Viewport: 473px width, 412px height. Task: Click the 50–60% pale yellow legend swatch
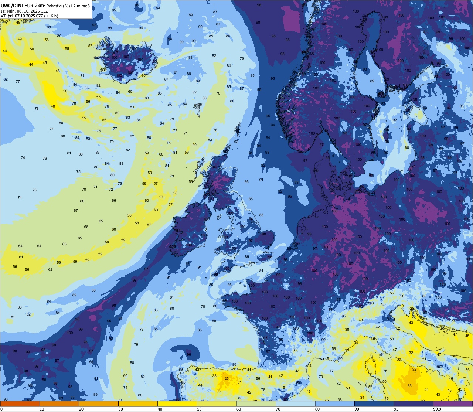tap(217, 404)
